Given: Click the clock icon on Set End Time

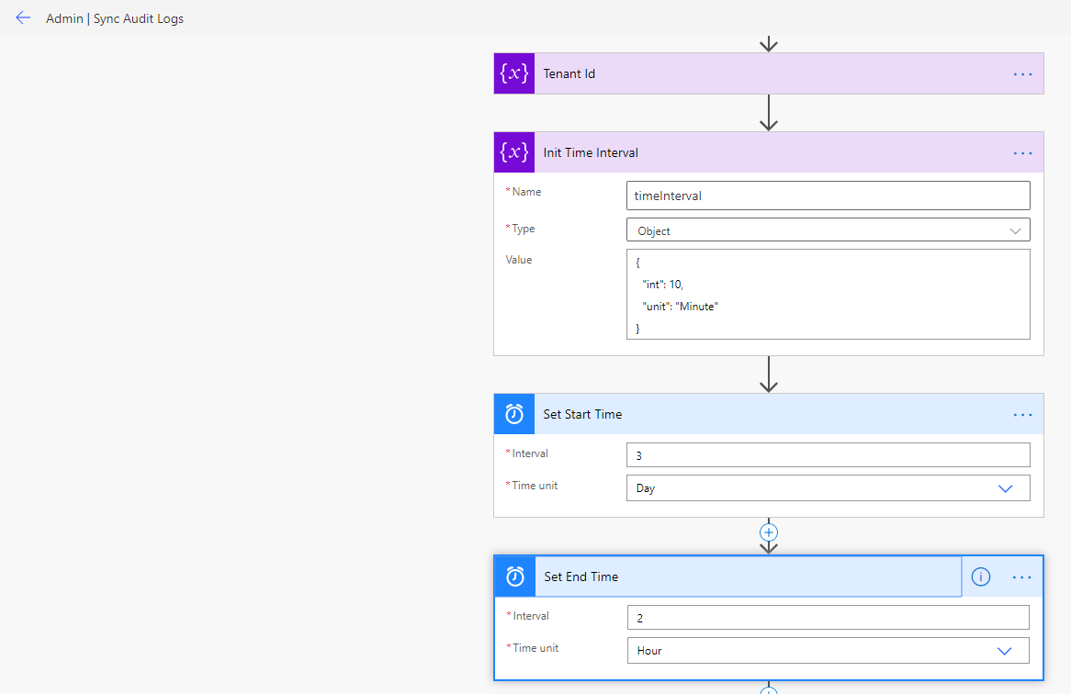Looking at the screenshot, I should click(x=513, y=576).
